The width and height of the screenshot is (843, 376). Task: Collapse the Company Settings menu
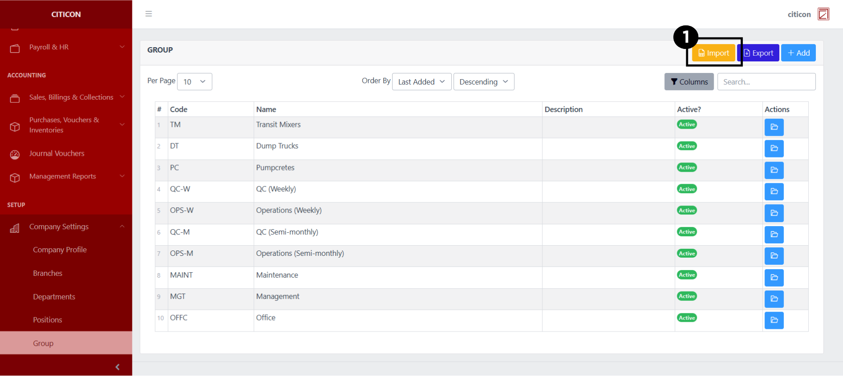66,226
